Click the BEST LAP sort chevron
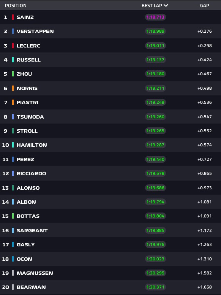The image size is (221, 295). pos(166,5)
